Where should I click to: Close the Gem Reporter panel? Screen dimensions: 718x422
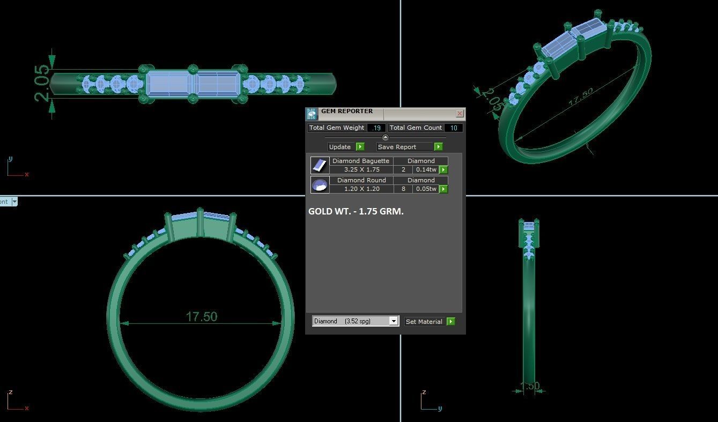point(460,114)
